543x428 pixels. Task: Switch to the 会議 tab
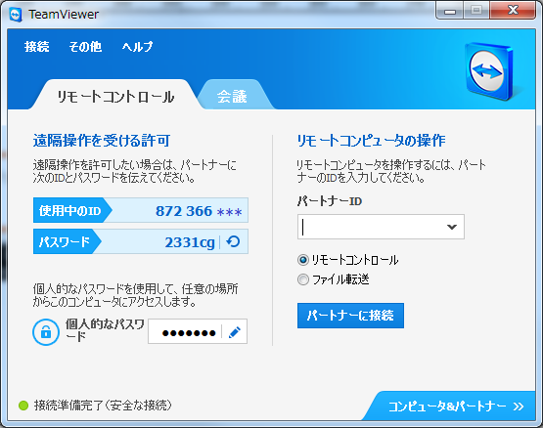[x=232, y=96]
